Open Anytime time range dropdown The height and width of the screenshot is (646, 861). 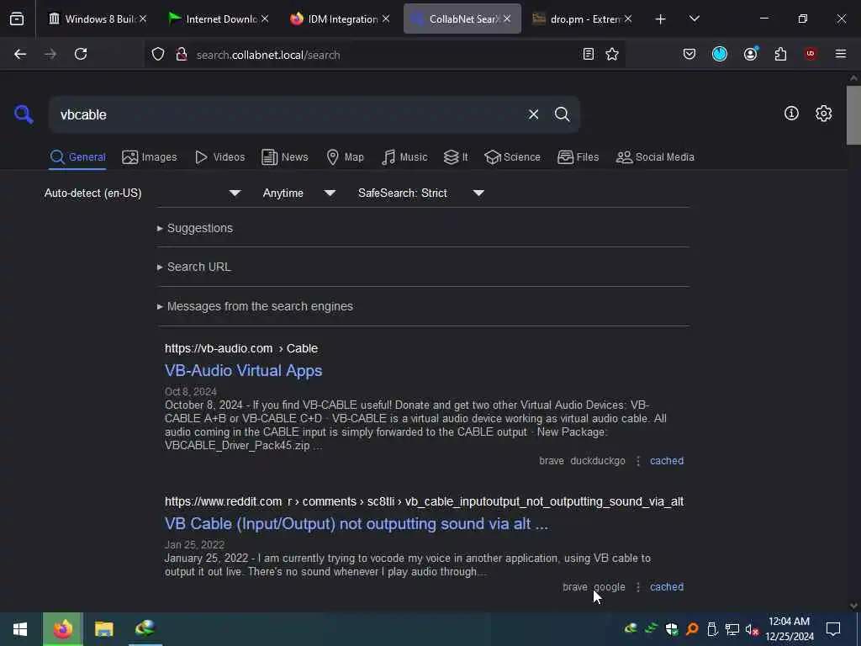pyautogui.click(x=299, y=193)
